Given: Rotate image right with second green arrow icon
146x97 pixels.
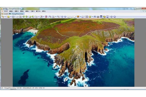Looking at the screenshot, I should point(27,17).
